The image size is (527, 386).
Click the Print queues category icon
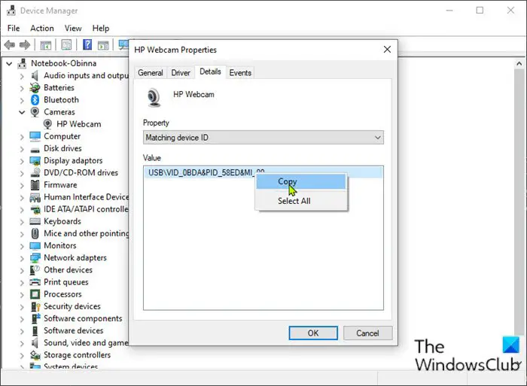pyautogui.click(x=35, y=282)
